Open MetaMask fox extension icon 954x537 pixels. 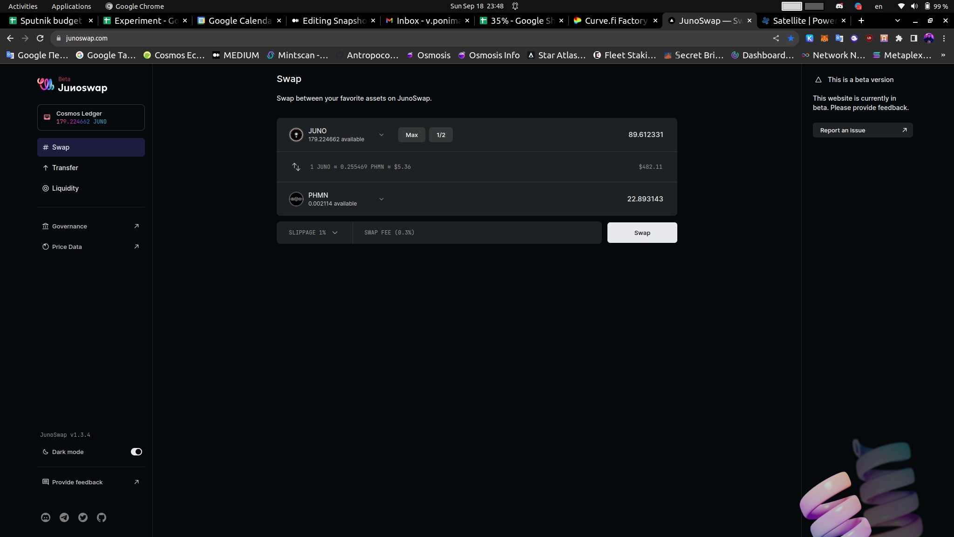pos(825,38)
